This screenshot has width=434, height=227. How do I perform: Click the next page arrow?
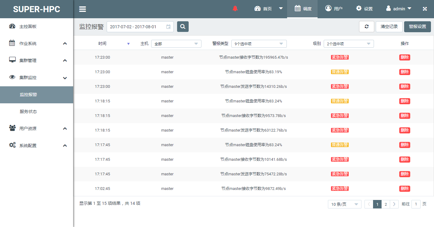[x=394, y=204]
